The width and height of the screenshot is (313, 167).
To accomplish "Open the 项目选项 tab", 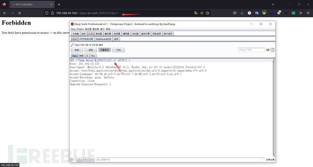I will coord(156,34).
